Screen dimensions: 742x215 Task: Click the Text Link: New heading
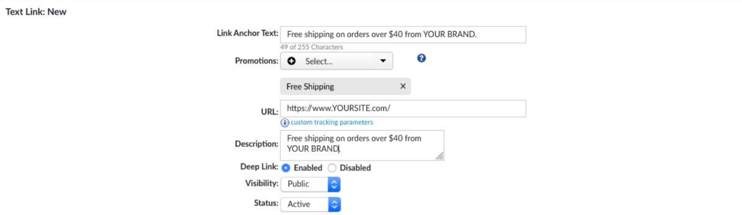36,11
